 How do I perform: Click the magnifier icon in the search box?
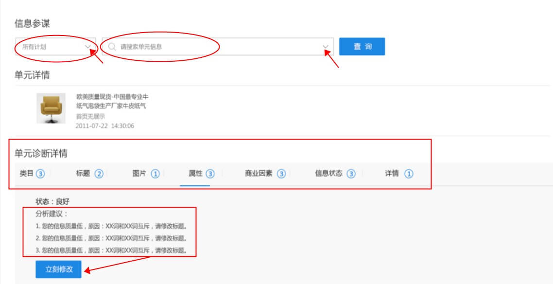pyautogui.click(x=112, y=47)
